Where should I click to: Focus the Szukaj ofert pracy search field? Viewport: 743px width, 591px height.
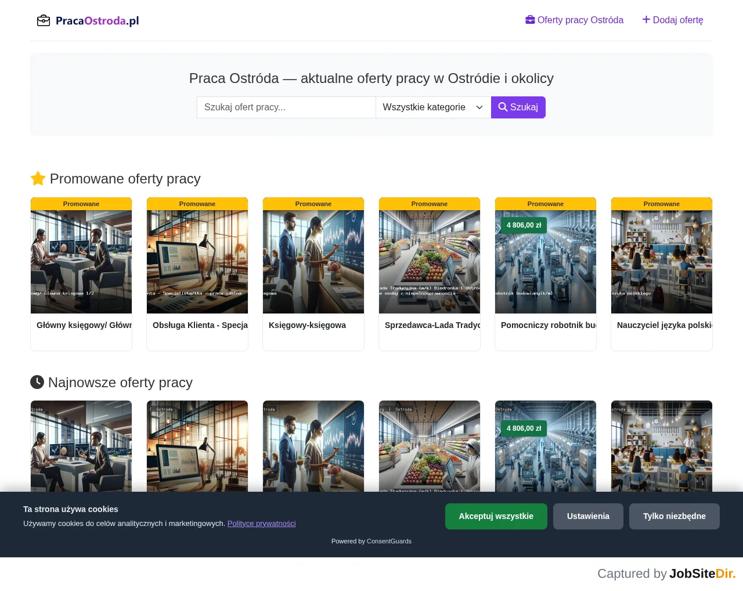pos(286,107)
